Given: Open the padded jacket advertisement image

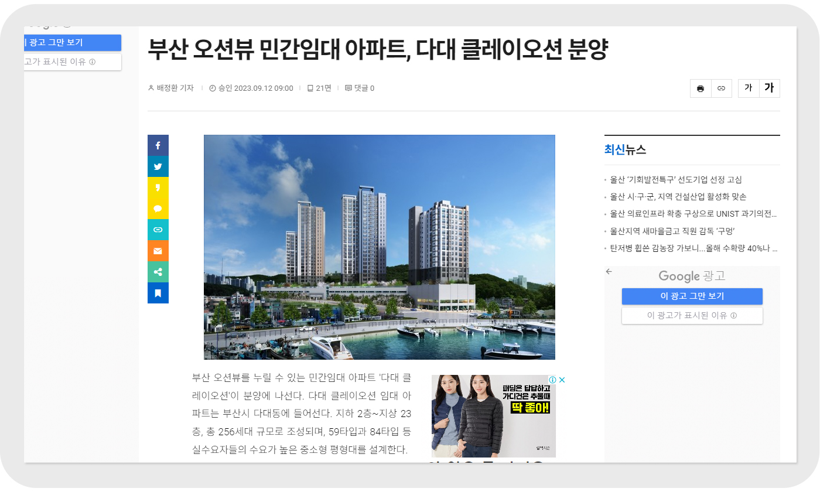Looking at the screenshot, I should 494,416.
